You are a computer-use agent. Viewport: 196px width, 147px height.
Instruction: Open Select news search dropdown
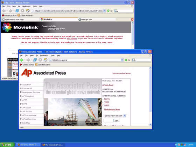115,115
